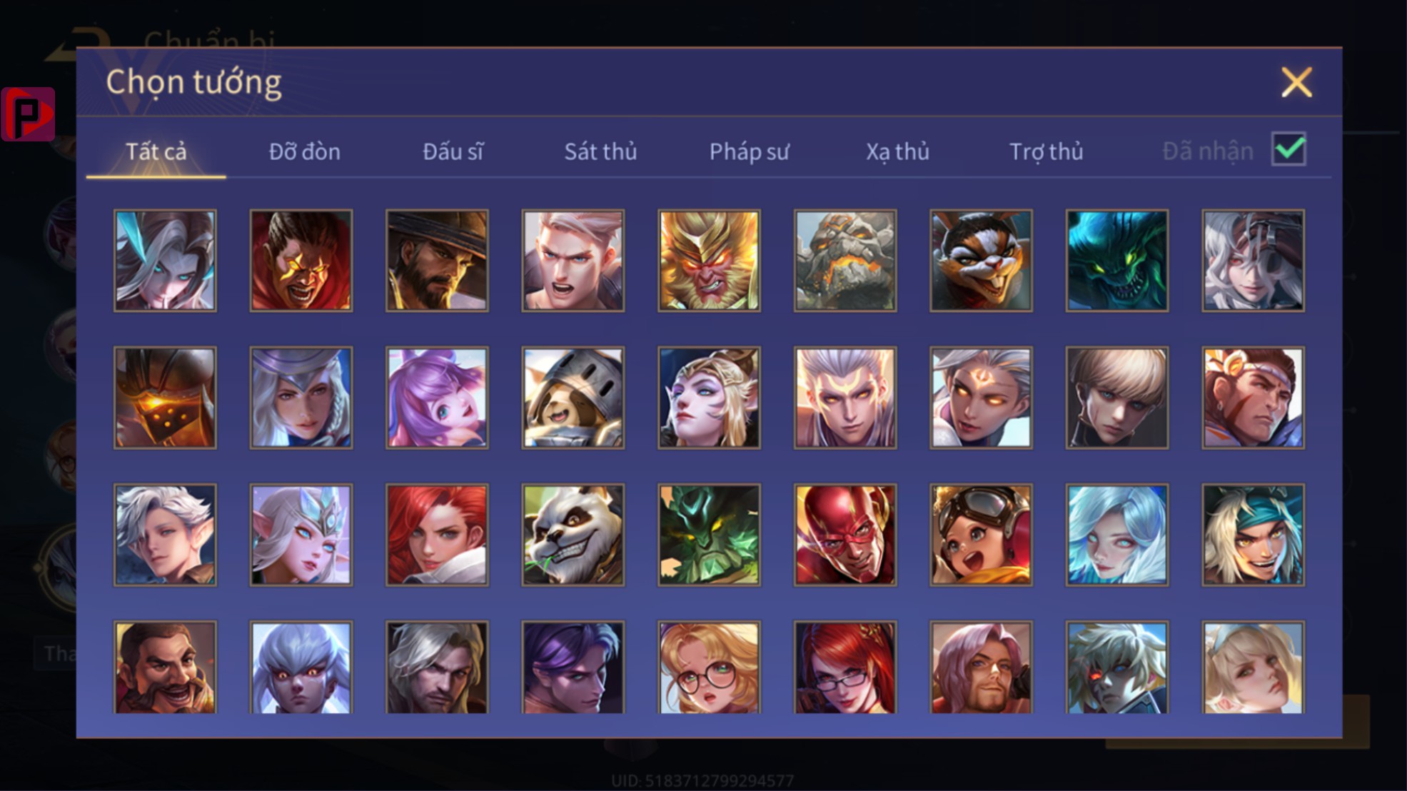Toggle the Đã nhận checkbox

pyautogui.click(x=1289, y=149)
